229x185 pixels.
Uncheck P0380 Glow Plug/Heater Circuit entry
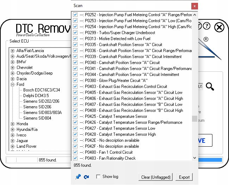[75, 81]
